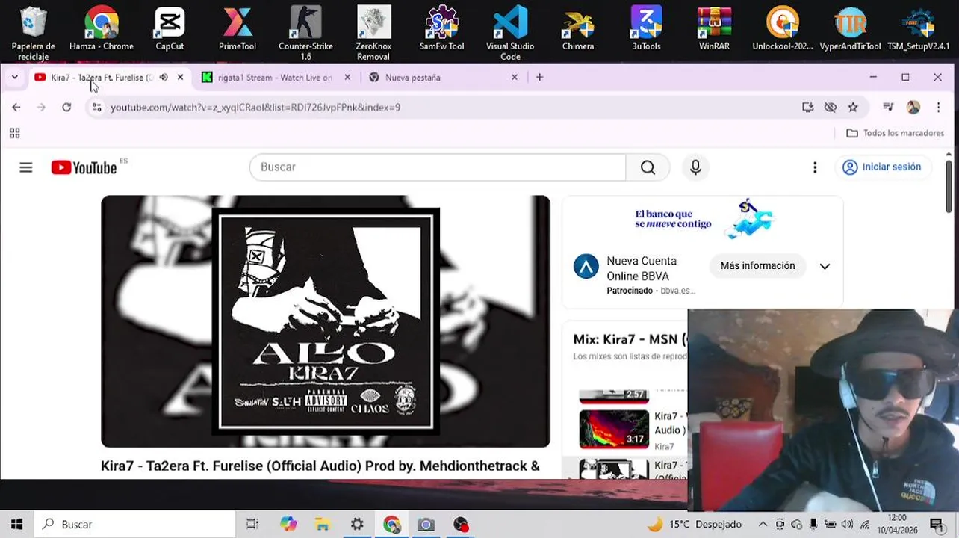Click the Más información ad button

757,266
